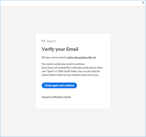Select the Verify your Email heading
This screenshot has height=137, width=146.
point(60,49)
